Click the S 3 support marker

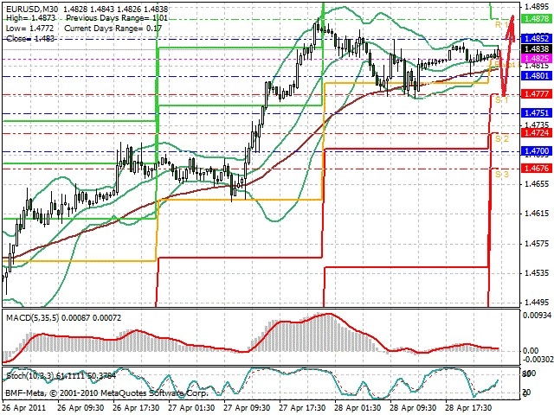point(502,174)
